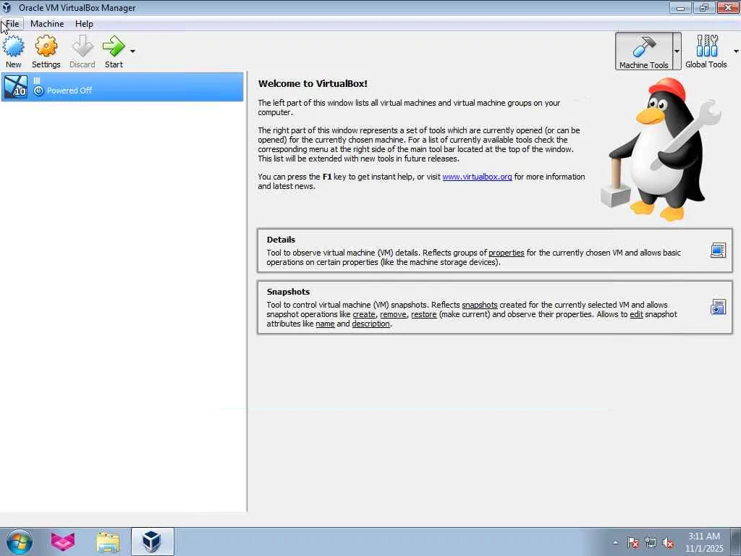741x556 pixels.
Task: Open Global Tools dropdown arrow
Action: [x=736, y=51]
